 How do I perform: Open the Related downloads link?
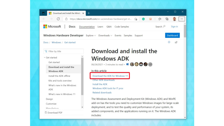pyautogui.click(x=102, y=93)
